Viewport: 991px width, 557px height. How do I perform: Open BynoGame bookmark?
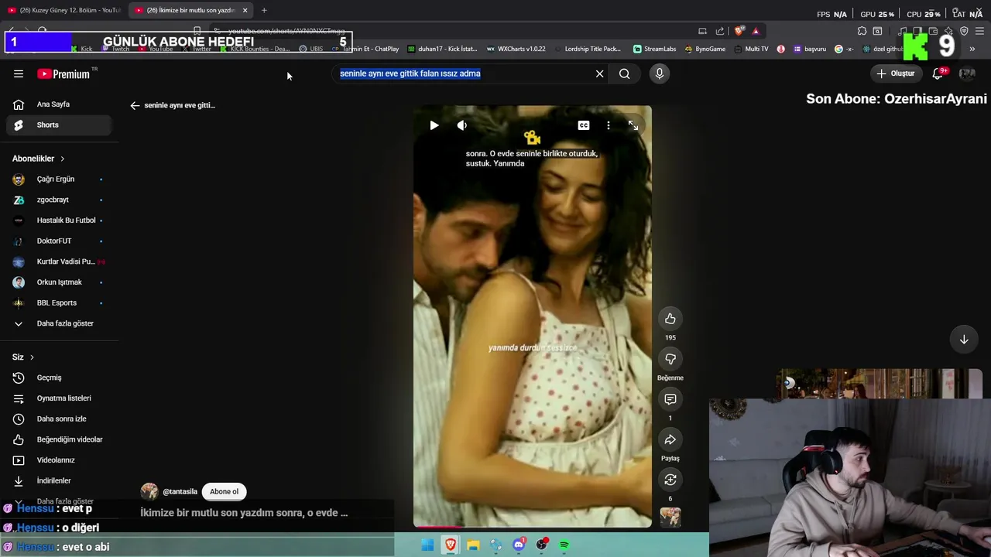click(705, 49)
